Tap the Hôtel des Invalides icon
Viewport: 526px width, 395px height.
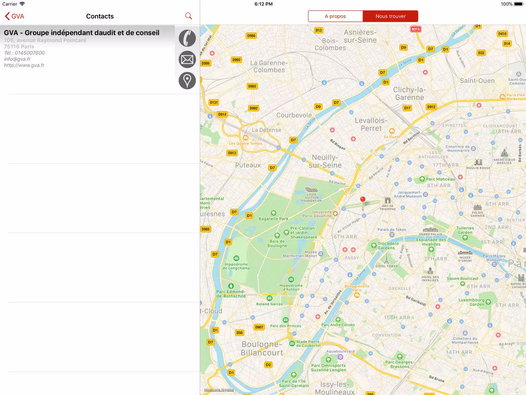point(430,271)
